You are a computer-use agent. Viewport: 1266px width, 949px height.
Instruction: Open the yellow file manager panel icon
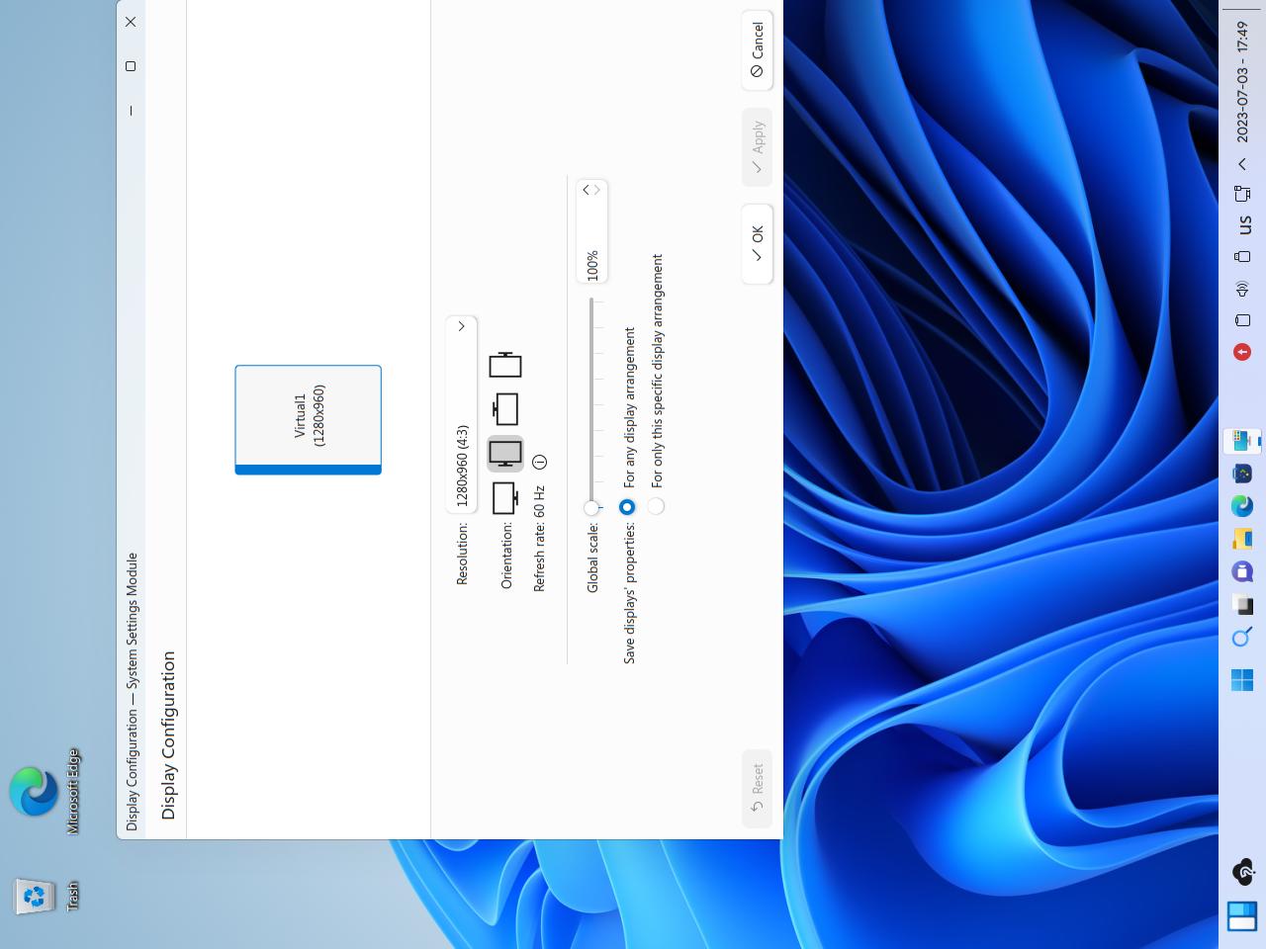[x=1242, y=540]
